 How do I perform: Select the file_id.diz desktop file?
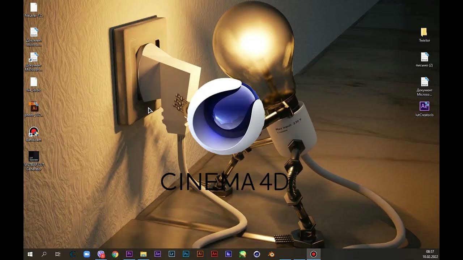34,84
